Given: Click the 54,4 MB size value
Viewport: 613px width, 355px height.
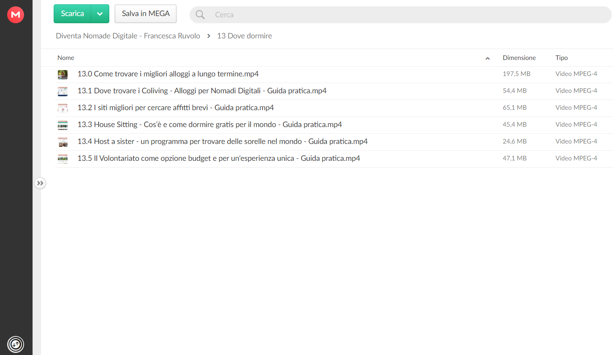Looking at the screenshot, I should pos(515,91).
